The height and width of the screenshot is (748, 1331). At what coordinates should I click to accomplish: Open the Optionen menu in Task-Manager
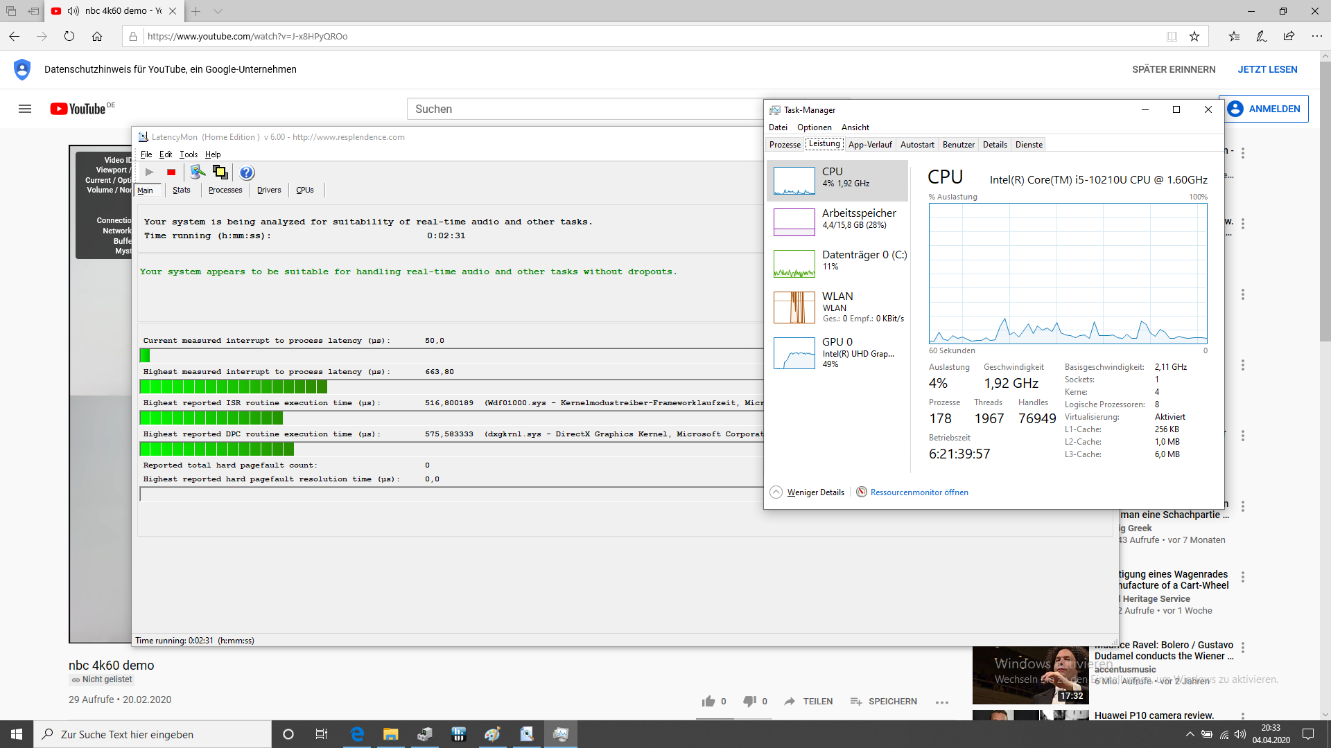coord(814,127)
